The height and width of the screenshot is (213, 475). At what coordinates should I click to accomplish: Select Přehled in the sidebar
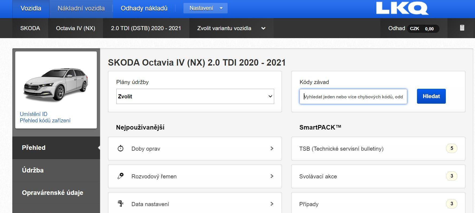click(x=56, y=148)
